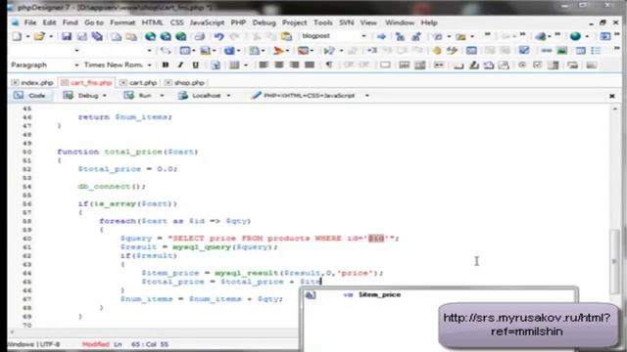Toggle the paragraph marks (pilcrow) icon
Image resolution: width=627 pixels, height=352 pixels.
tap(329, 65)
